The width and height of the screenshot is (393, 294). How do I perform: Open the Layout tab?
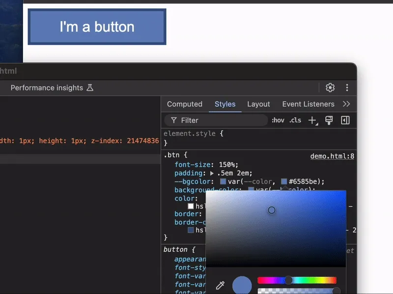258,104
